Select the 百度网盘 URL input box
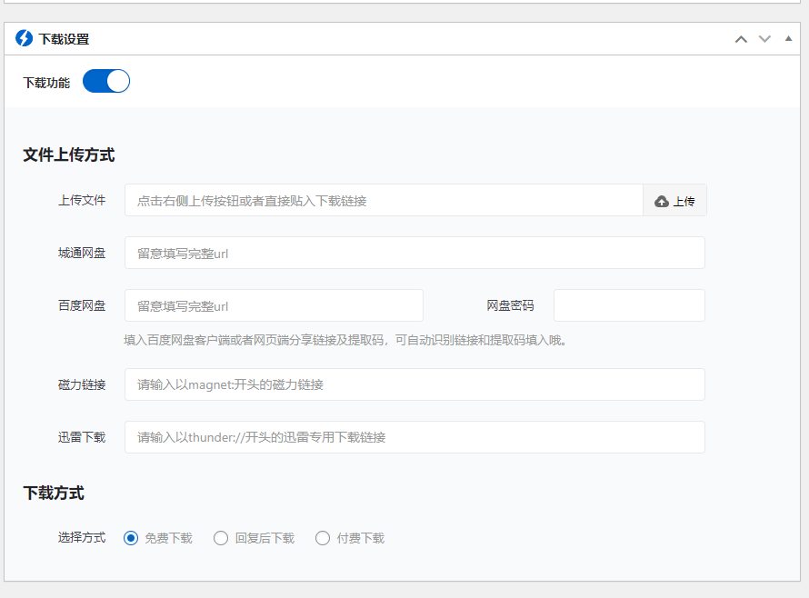 click(x=274, y=306)
